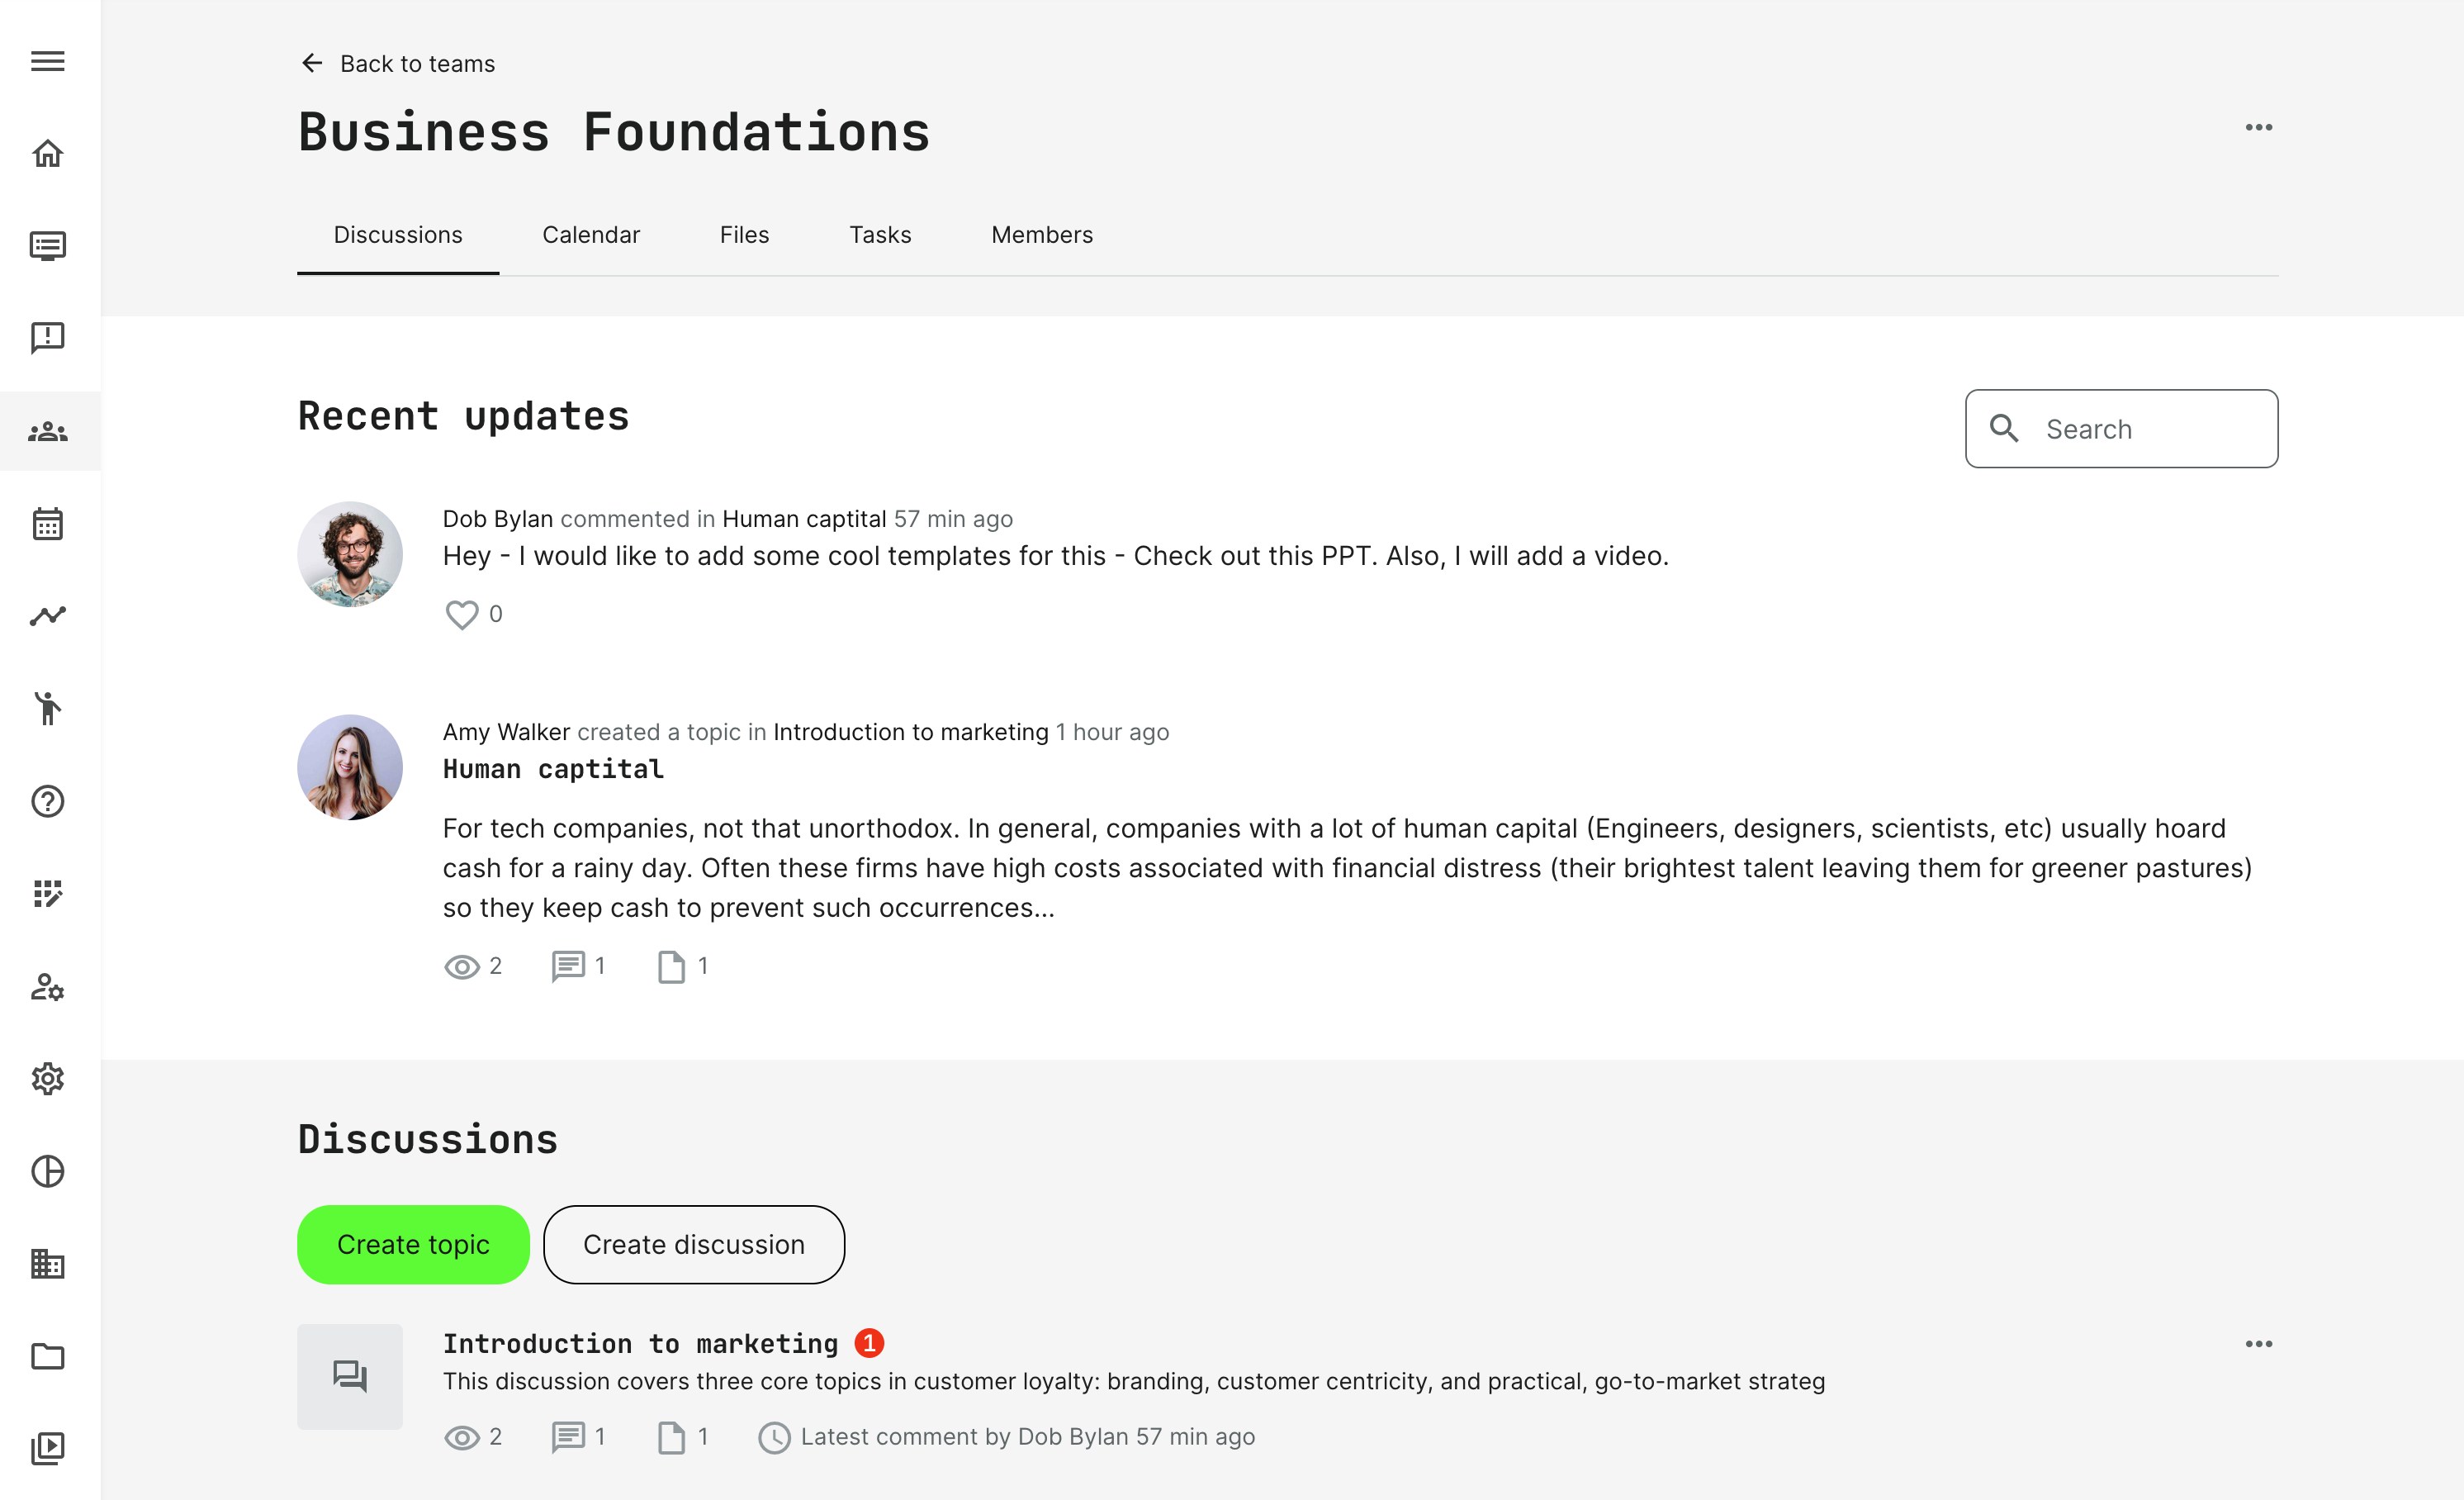Go Back to teams
The image size is (2464, 1500).
(398, 64)
